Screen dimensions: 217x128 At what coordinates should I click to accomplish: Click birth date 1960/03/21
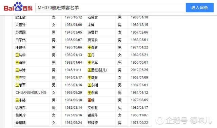pos(139,55)
